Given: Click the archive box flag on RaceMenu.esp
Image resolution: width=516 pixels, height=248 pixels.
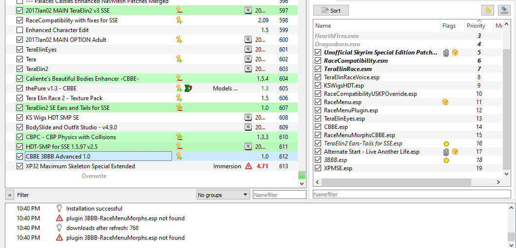Looking at the screenshot, I should point(445,102).
